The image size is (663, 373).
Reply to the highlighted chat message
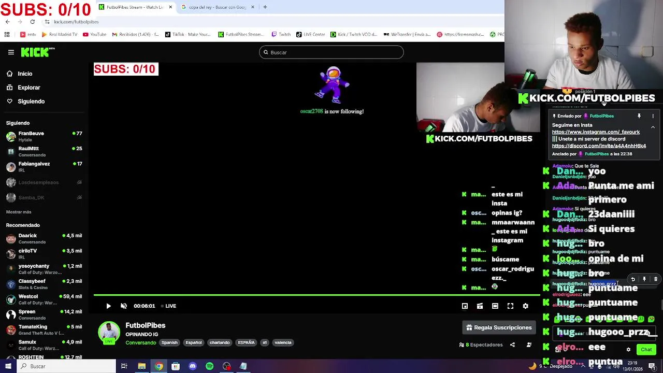click(x=633, y=279)
